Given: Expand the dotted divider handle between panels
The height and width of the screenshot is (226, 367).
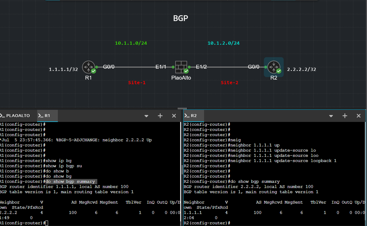Looking at the screenshot, I should tap(182, 108).
